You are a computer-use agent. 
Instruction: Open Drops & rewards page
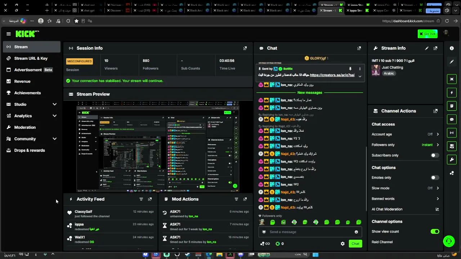point(32,150)
